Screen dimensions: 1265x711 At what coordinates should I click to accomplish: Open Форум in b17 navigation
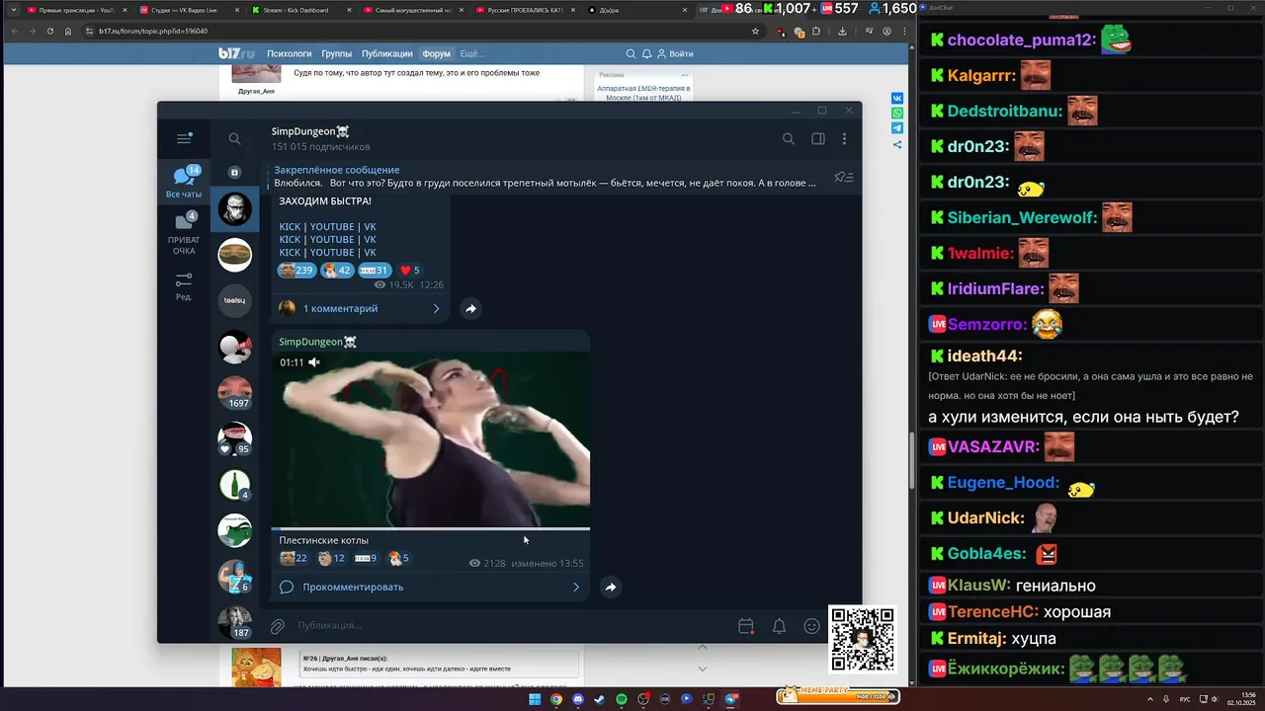(x=436, y=54)
